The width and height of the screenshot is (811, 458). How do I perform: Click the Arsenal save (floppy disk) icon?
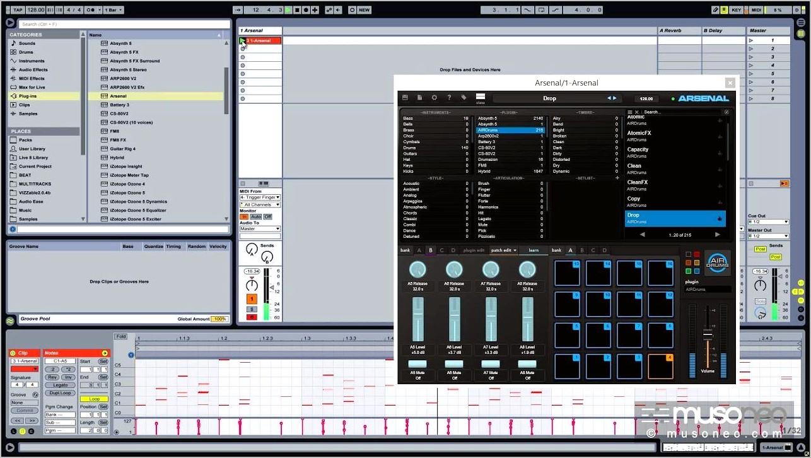pos(405,98)
